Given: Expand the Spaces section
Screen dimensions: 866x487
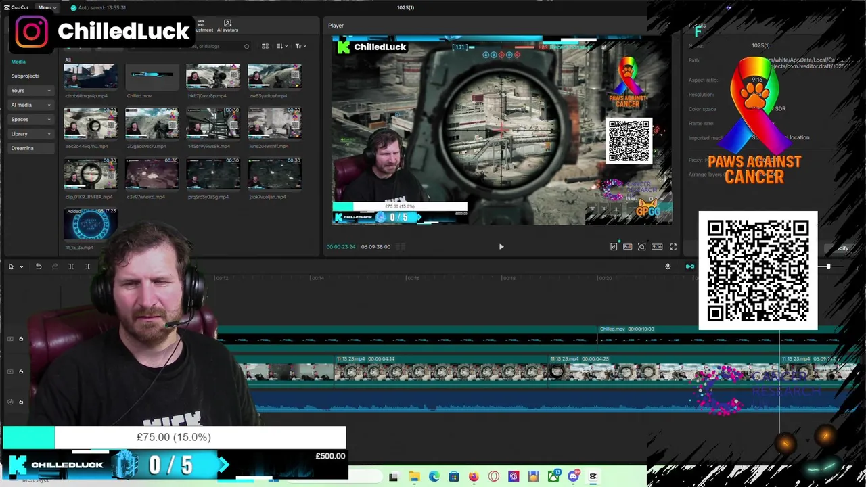Looking at the screenshot, I should tap(31, 120).
